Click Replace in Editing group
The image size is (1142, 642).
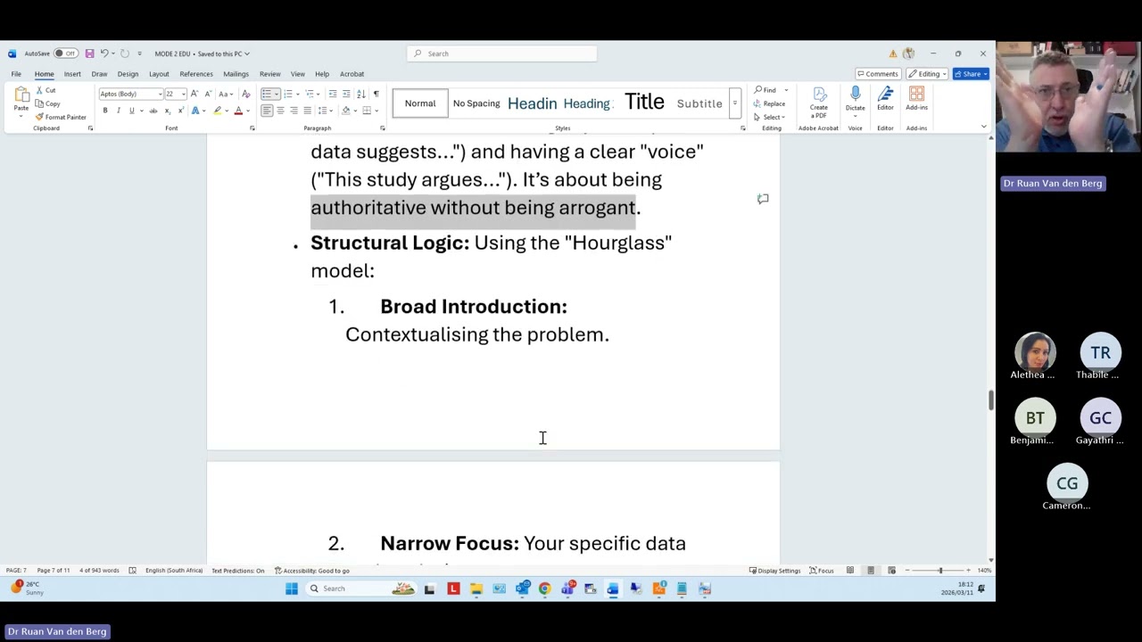point(770,103)
